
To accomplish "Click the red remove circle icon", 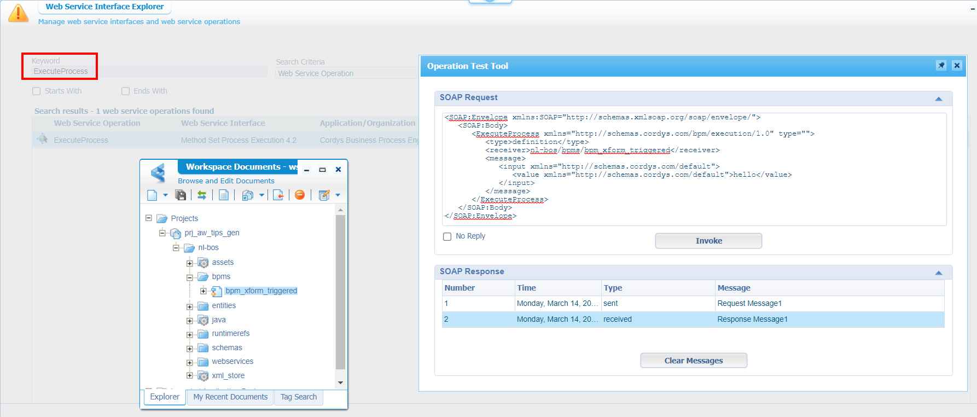I will [300, 195].
